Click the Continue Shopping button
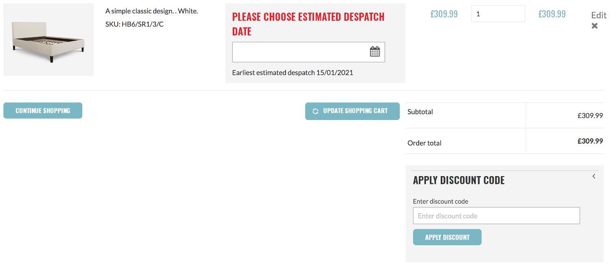611x266 pixels. (42, 110)
